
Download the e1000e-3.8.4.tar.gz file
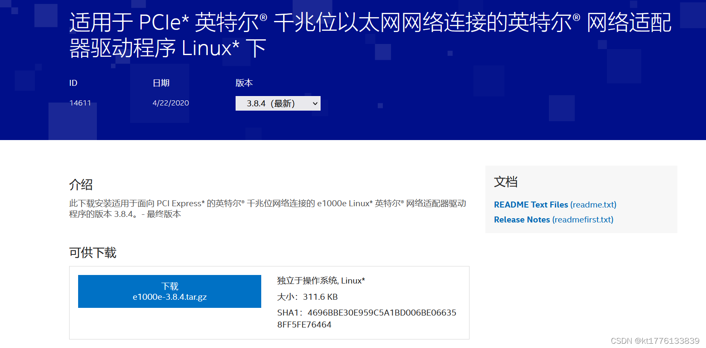pos(169,291)
